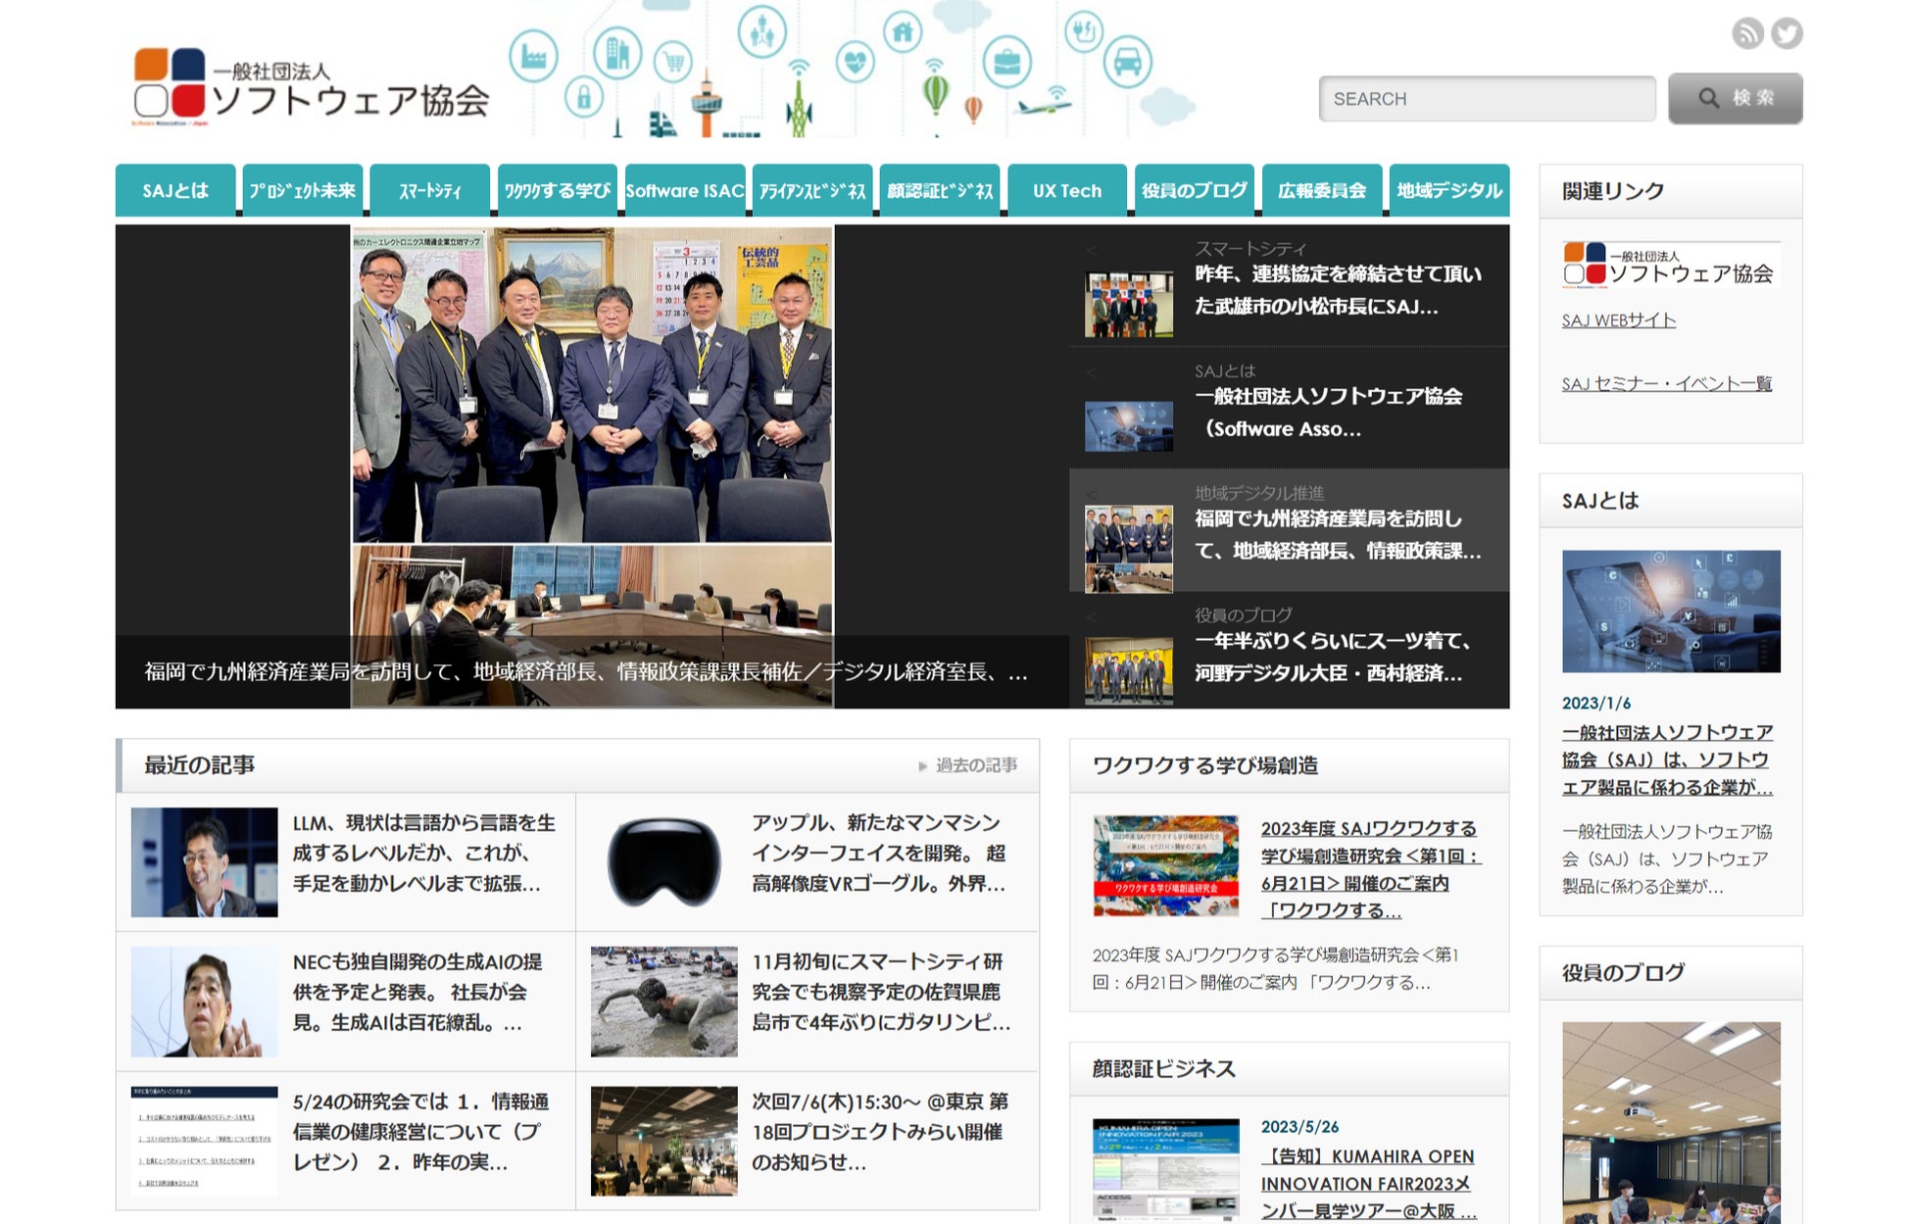This screenshot has height=1224, width=1911.
Task: Open the SAJとは sidebar laptop image
Action: [x=1670, y=611]
